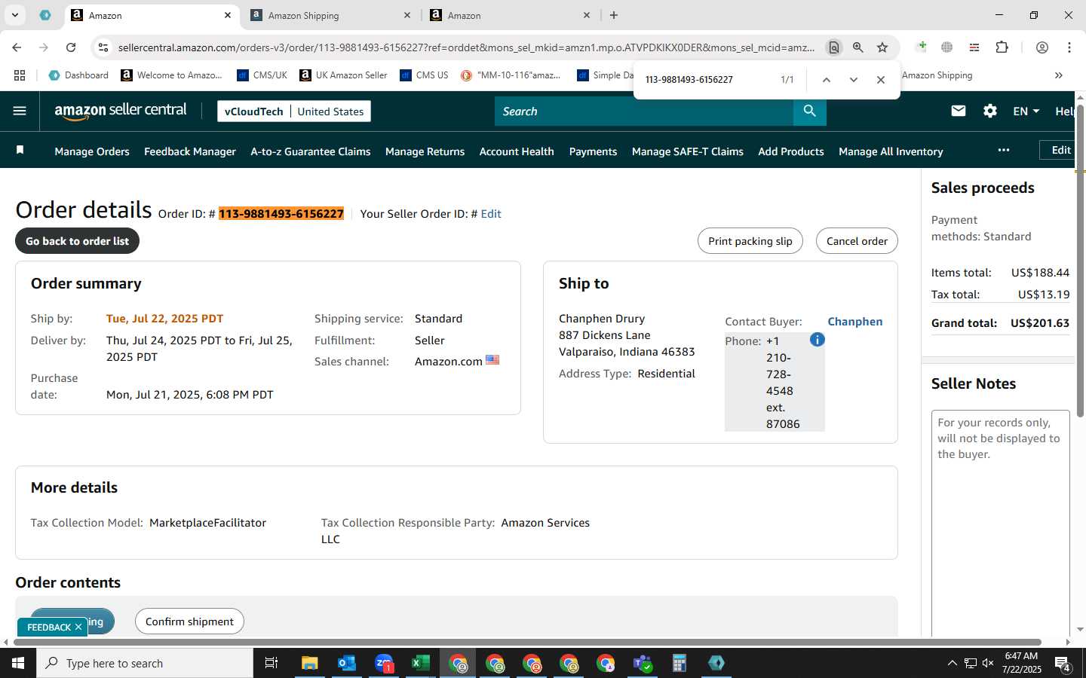Reload the page
Screen dimensions: 1086x678
71,47
